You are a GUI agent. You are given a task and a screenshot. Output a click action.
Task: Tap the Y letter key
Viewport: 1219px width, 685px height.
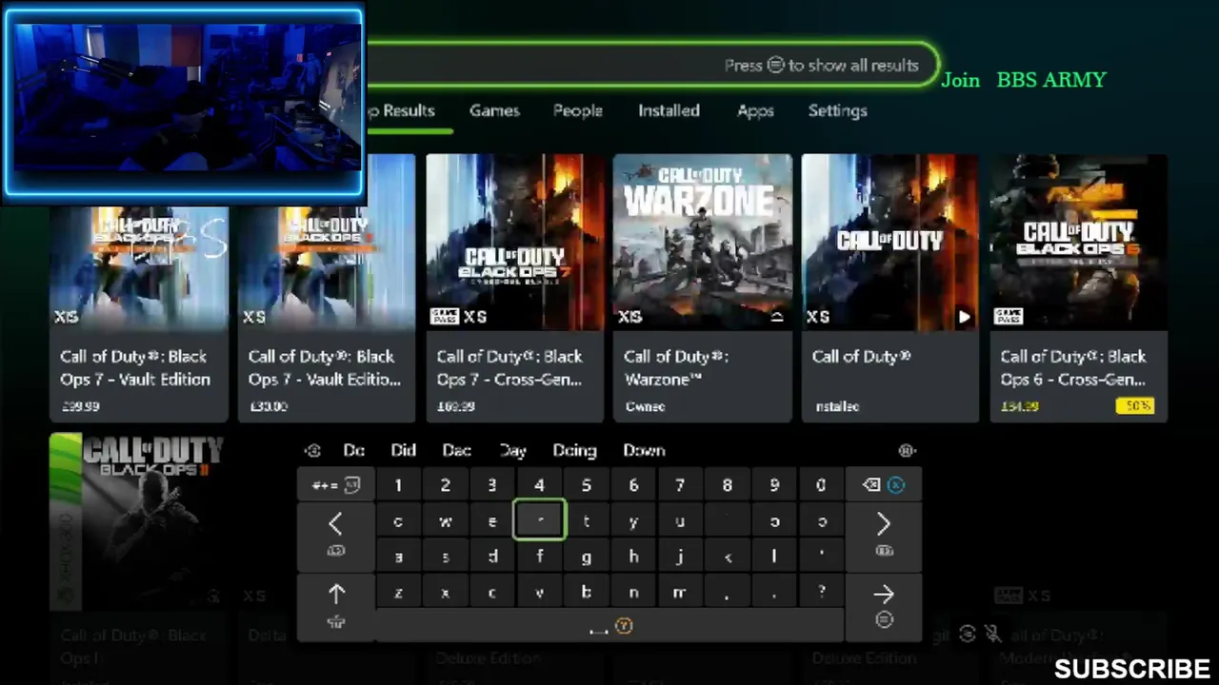(x=633, y=521)
